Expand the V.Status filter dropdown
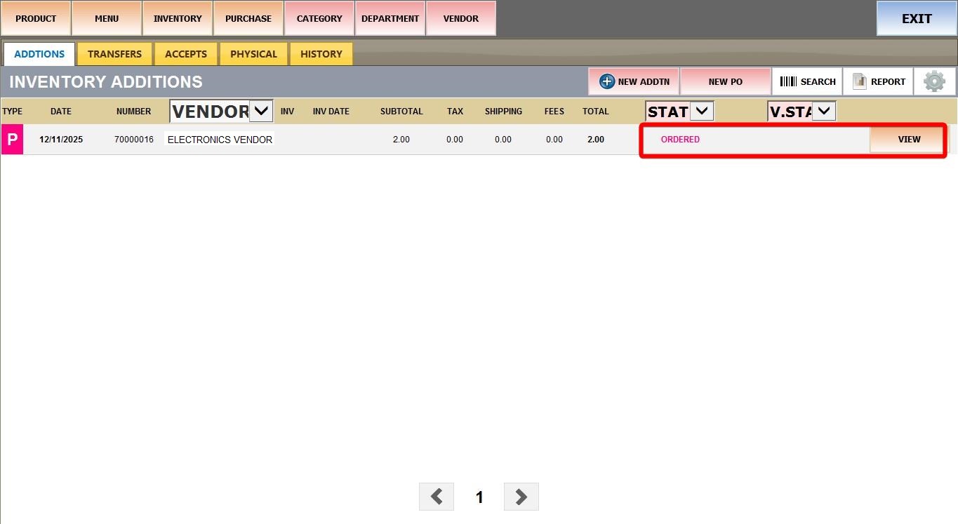 (x=823, y=111)
